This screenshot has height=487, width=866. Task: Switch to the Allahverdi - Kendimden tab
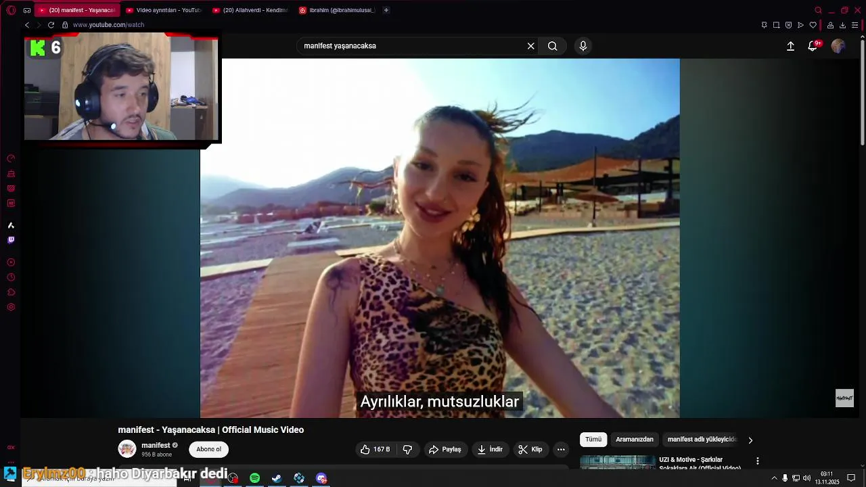point(250,10)
